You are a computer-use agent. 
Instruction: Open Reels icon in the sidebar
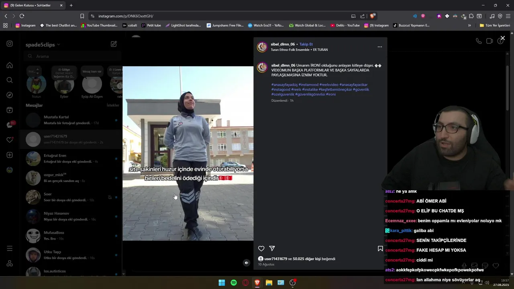[10, 110]
